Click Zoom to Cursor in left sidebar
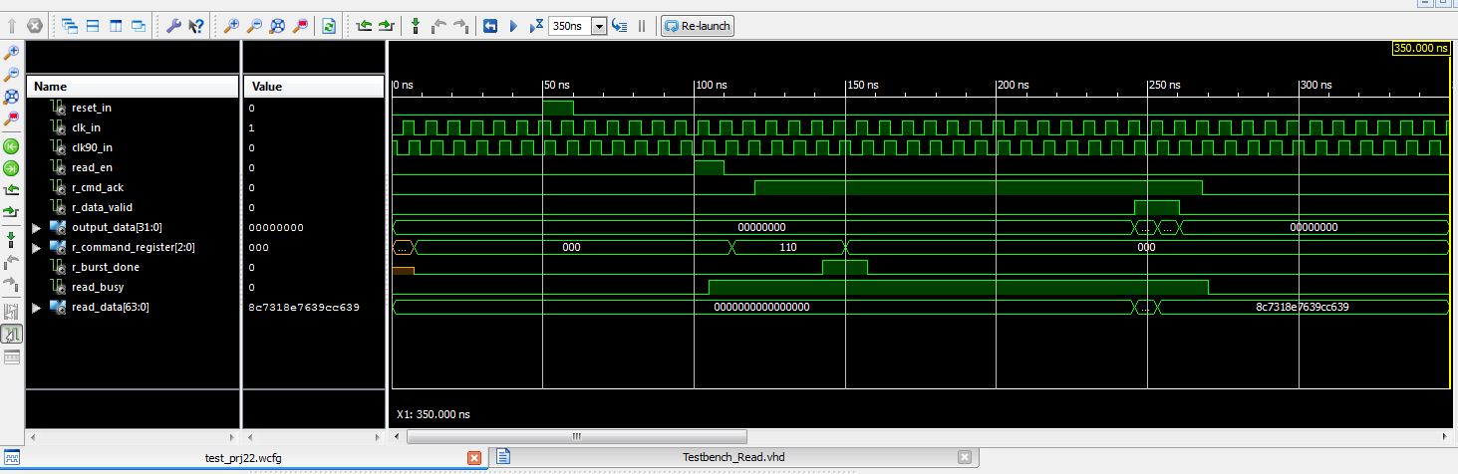The image size is (1458, 474). (12, 118)
